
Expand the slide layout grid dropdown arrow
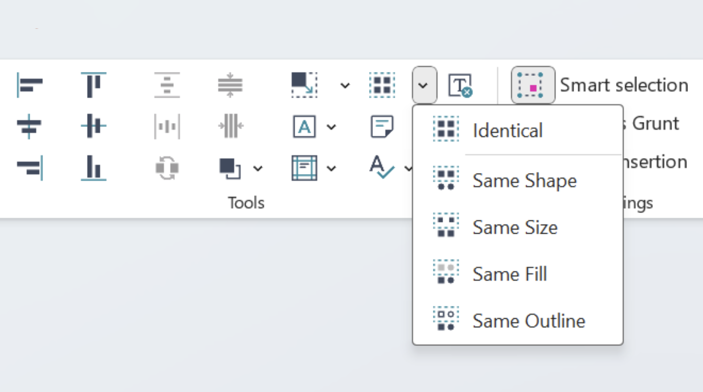pos(331,168)
